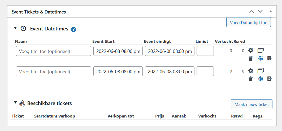Open Event Datetimes help question mark

(x=73, y=29)
